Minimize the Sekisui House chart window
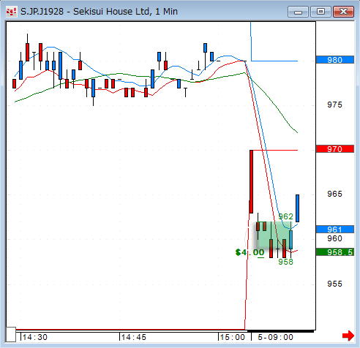Image resolution: width=360 pixels, height=348 pixels. pos(298,12)
